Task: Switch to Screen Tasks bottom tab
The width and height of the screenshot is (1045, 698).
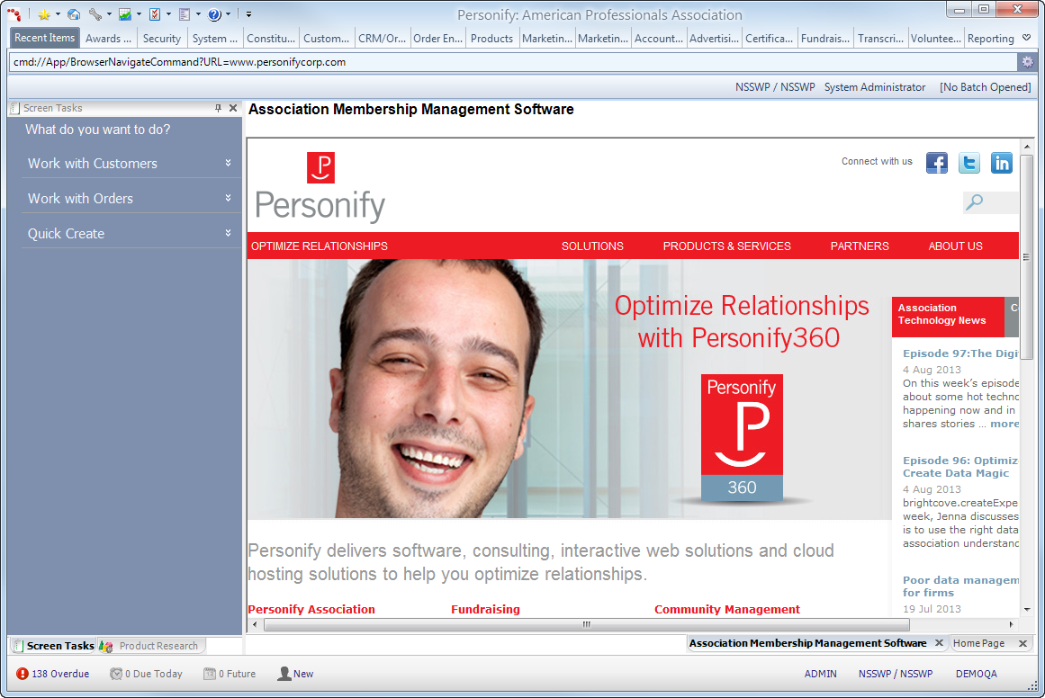Action: pos(53,646)
